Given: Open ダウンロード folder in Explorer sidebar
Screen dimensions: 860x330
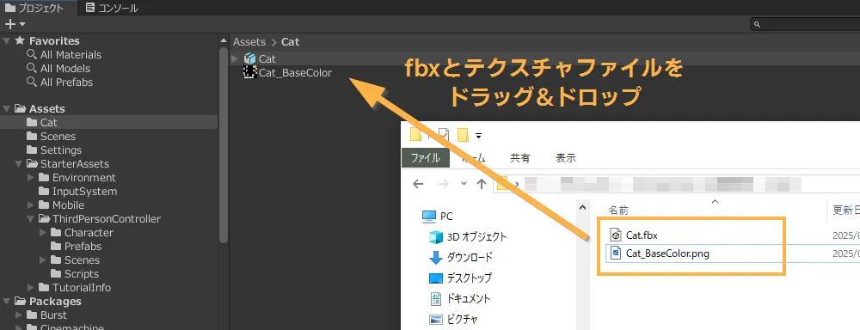Looking at the screenshot, I should click(x=461, y=257).
